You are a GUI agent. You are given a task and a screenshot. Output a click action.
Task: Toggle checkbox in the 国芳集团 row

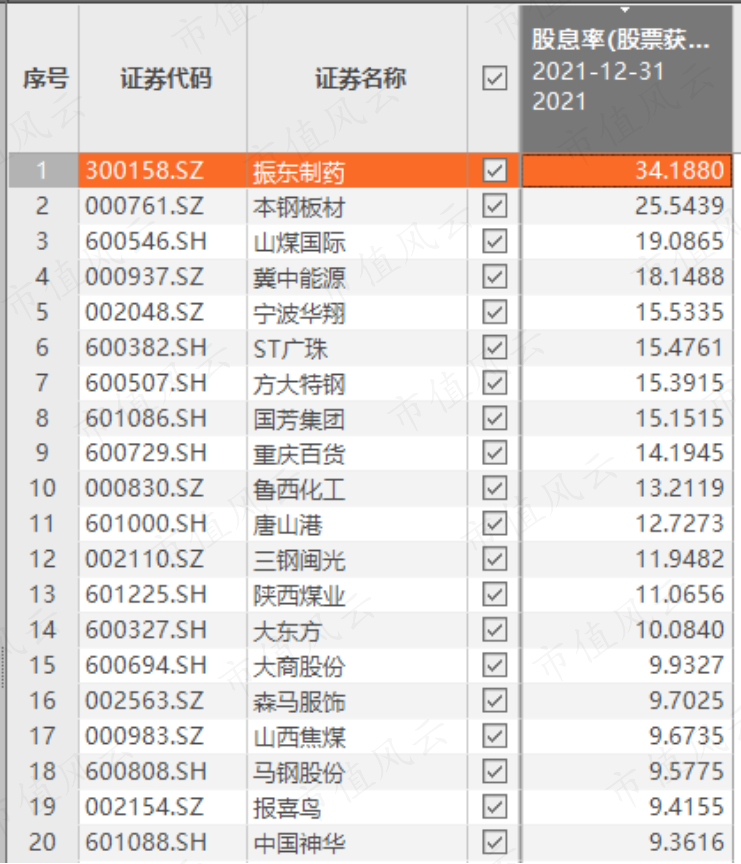click(x=494, y=418)
